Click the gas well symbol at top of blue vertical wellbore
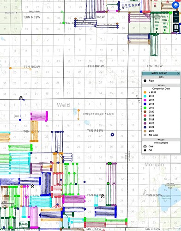The width and height of the screenshot is (181, 231). pyautogui.click(x=21, y=98)
